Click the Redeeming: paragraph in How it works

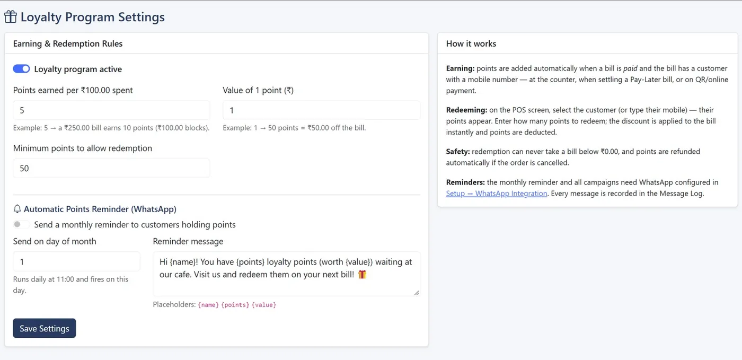[x=581, y=121]
